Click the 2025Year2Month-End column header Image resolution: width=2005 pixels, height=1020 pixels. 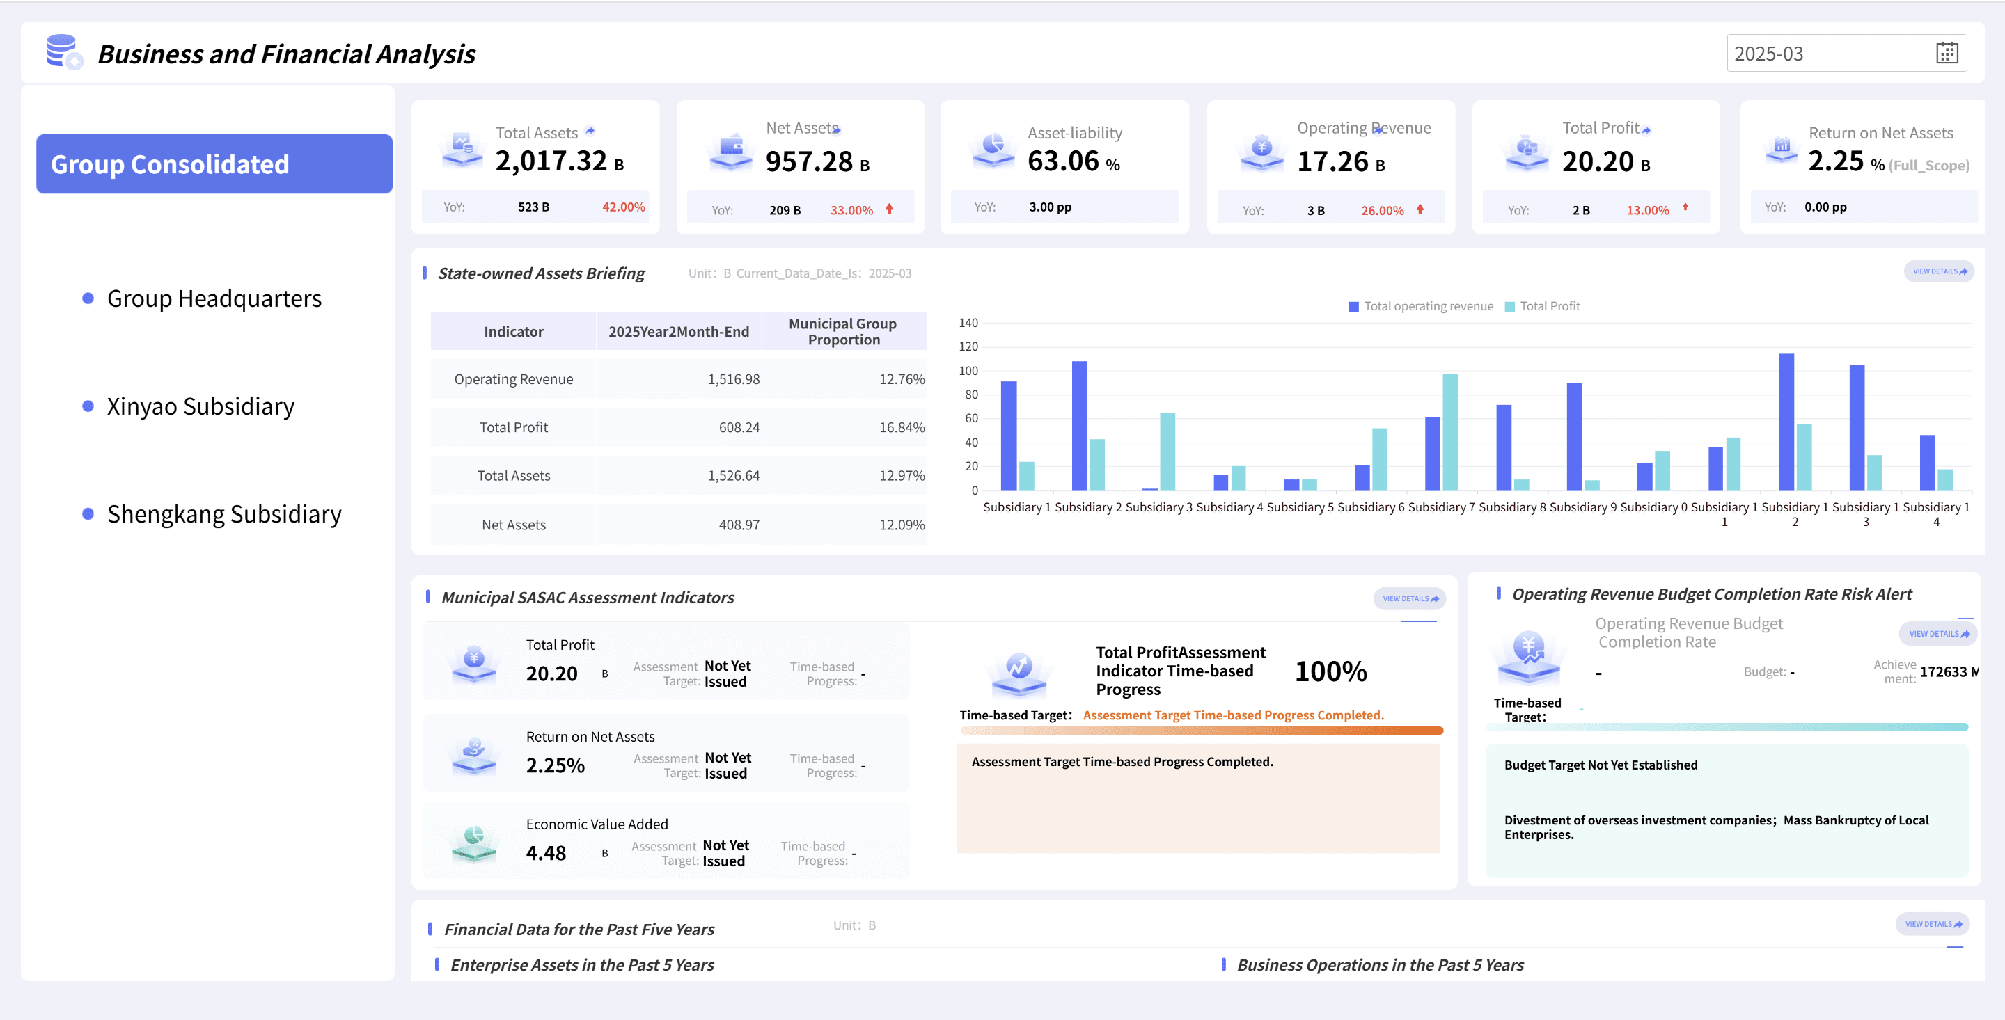(x=679, y=331)
